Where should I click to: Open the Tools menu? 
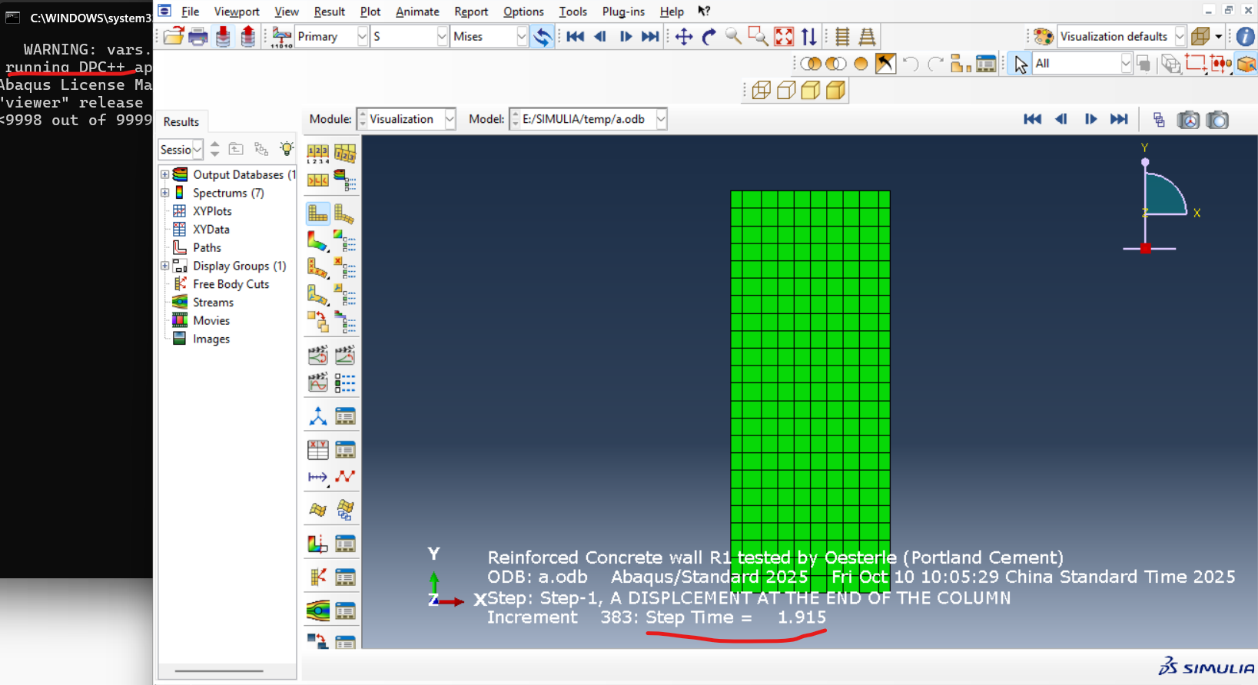click(x=573, y=12)
